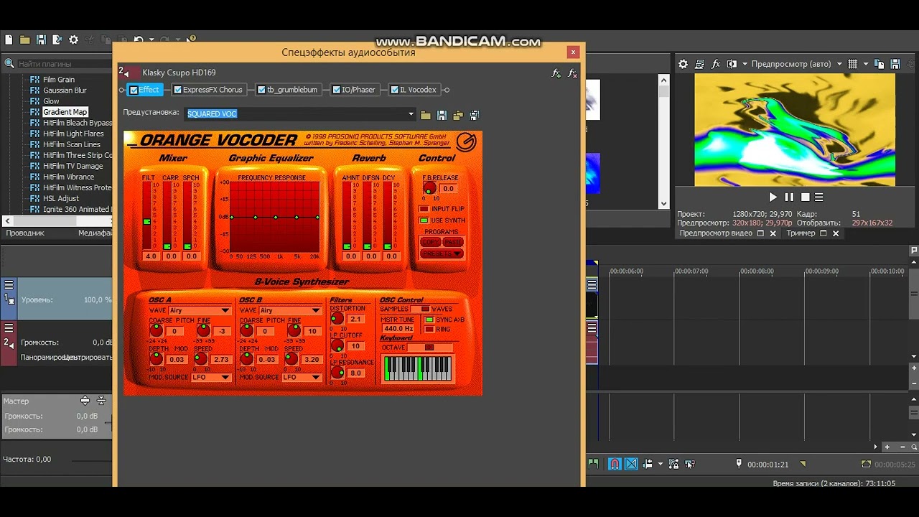This screenshot has height=517, width=919.
Task: Toggle the SYNC A>B switch
Action: pyautogui.click(x=429, y=320)
